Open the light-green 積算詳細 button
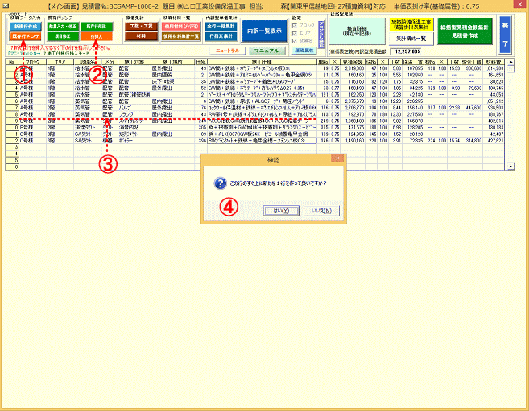Image resolution: width=529 pixels, height=411 pixels. click(x=357, y=31)
